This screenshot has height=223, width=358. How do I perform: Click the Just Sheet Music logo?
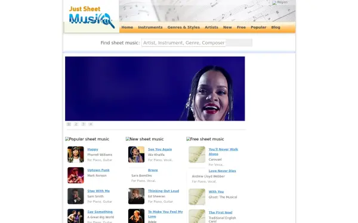pos(91,17)
